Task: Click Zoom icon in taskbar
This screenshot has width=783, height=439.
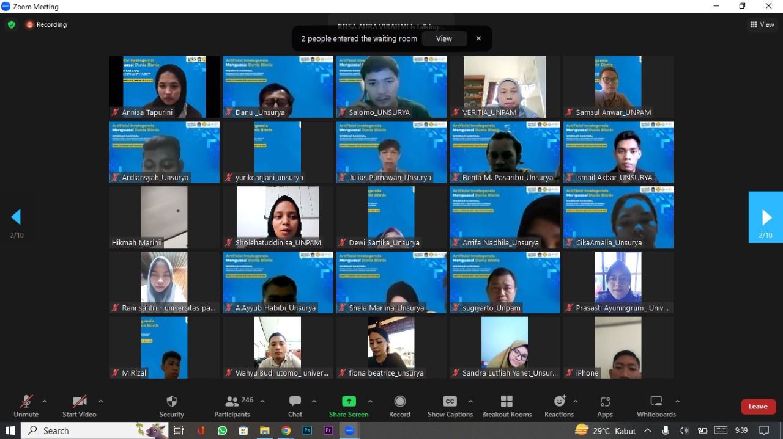Action: tap(349, 430)
